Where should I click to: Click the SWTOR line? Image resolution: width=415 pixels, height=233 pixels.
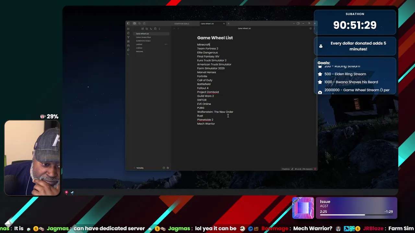coord(202,100)
